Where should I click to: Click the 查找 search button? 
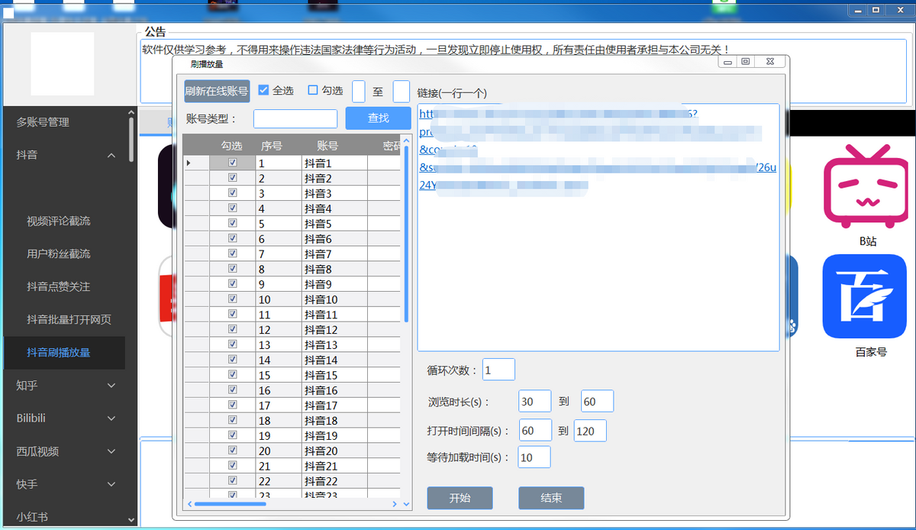[379, 118]
